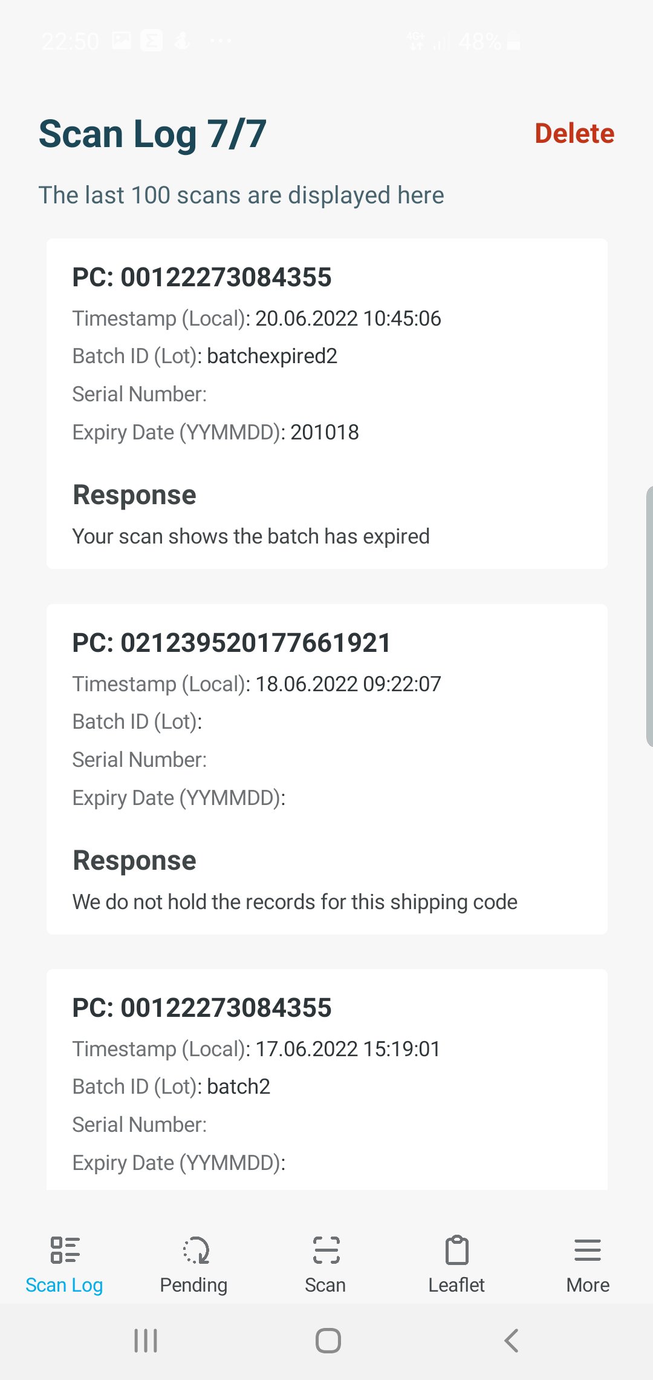Open the Pending tab icon
The height and width of the screenshot is (1380, 653).
[196, 1250]
